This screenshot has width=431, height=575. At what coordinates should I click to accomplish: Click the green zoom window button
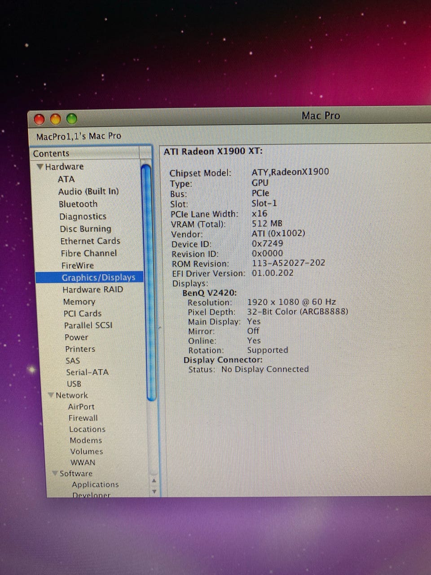[72, 119]
